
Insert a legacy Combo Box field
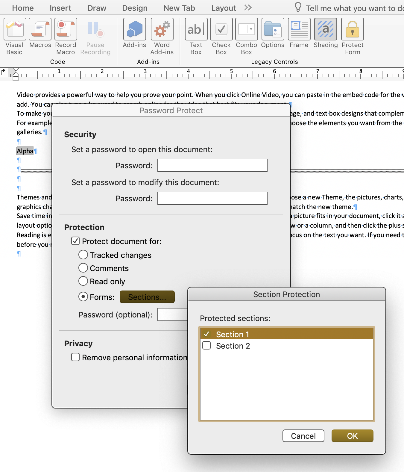click(246, 29)
